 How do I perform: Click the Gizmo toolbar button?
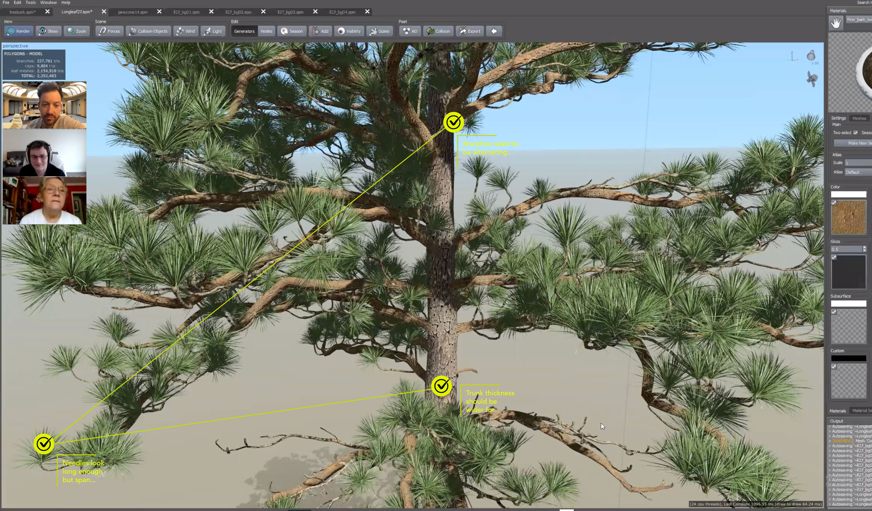(379, 31)
